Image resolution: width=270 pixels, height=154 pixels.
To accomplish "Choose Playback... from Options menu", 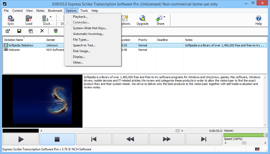I will (93, 17).
